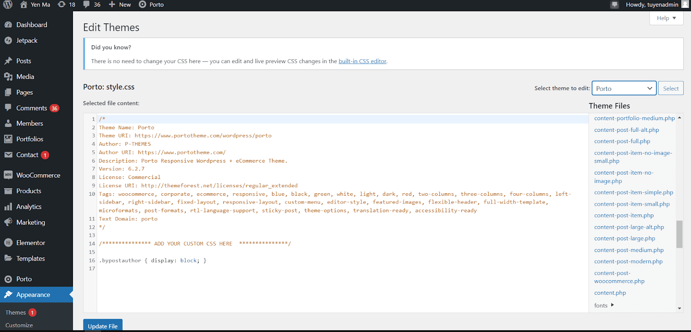
Task: Open content-post-item-no-image.php file
Action: coord(624,177)
